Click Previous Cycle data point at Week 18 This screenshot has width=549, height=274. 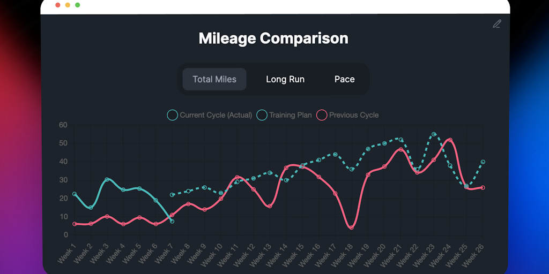point(352,227)
